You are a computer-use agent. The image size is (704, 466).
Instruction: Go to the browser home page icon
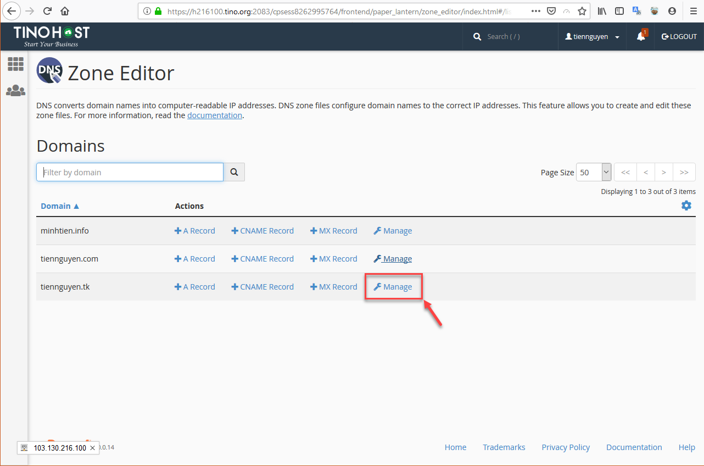[x=65, y=11]
